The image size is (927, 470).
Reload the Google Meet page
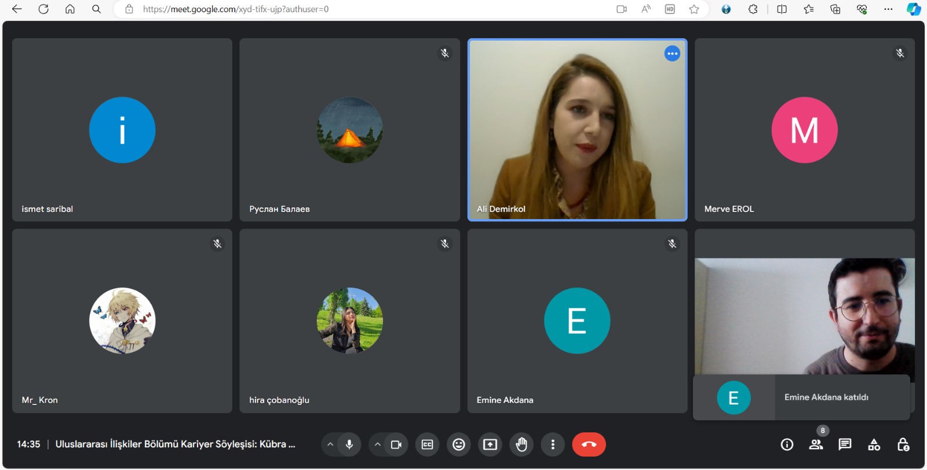pos(43,9)
